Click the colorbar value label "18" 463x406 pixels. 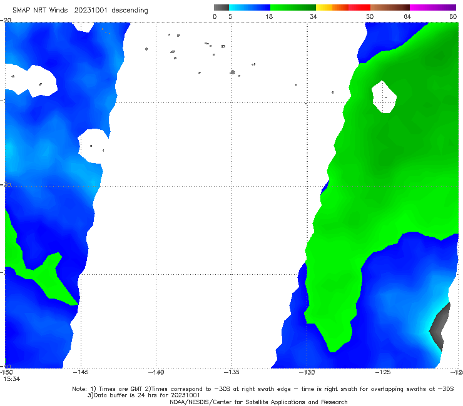(269, 16)
